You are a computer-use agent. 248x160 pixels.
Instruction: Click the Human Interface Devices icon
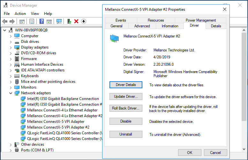(x=17, y=64)
